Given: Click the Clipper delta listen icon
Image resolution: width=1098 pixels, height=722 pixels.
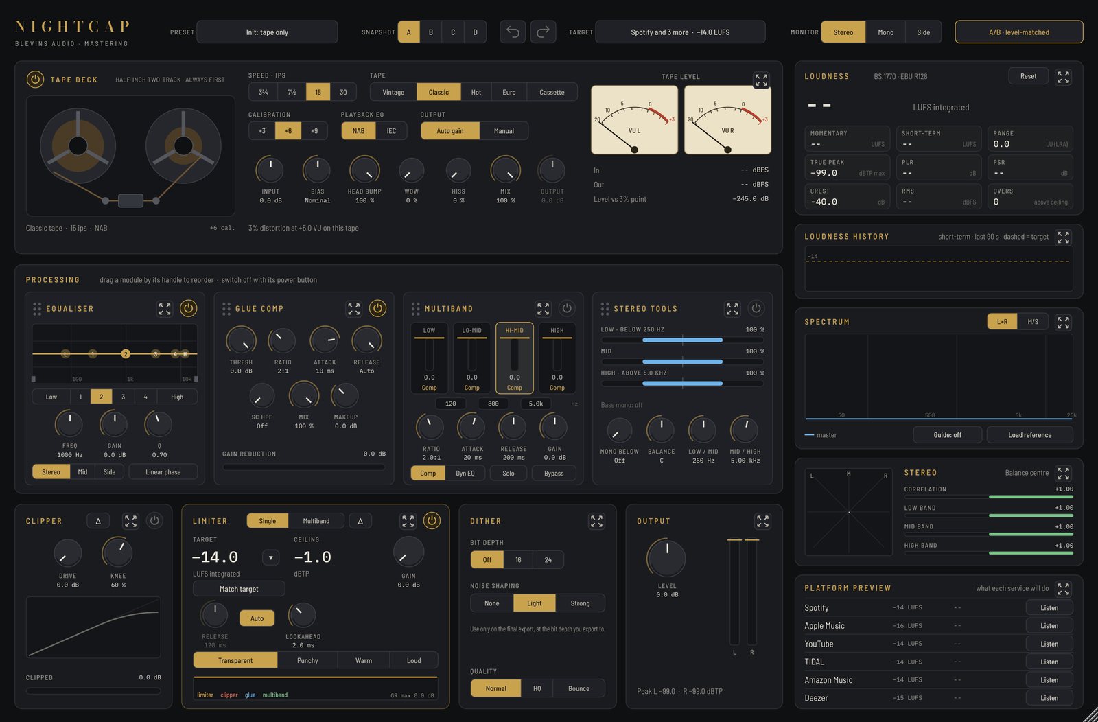Looking at the screenshot, I should point(98,521).
